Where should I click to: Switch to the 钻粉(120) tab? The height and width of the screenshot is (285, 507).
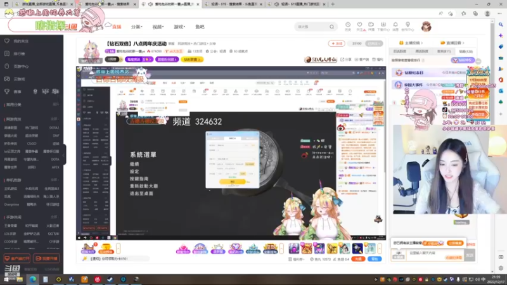pyautogui.click(x=466, y=51)
